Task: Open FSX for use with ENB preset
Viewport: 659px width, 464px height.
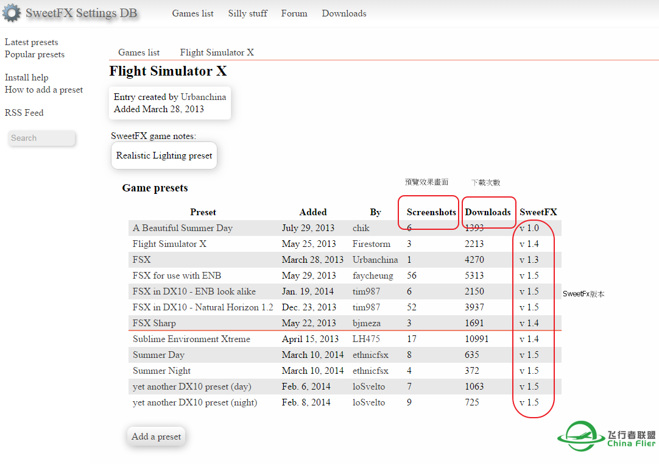Action: (x=177, y=276)
